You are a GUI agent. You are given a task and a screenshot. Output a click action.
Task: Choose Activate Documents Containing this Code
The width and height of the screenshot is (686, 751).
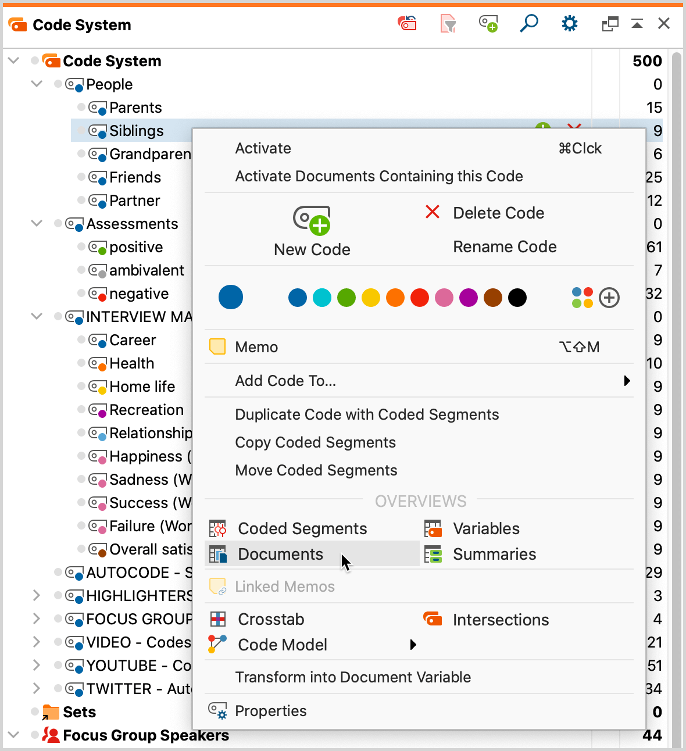(419, 176)
